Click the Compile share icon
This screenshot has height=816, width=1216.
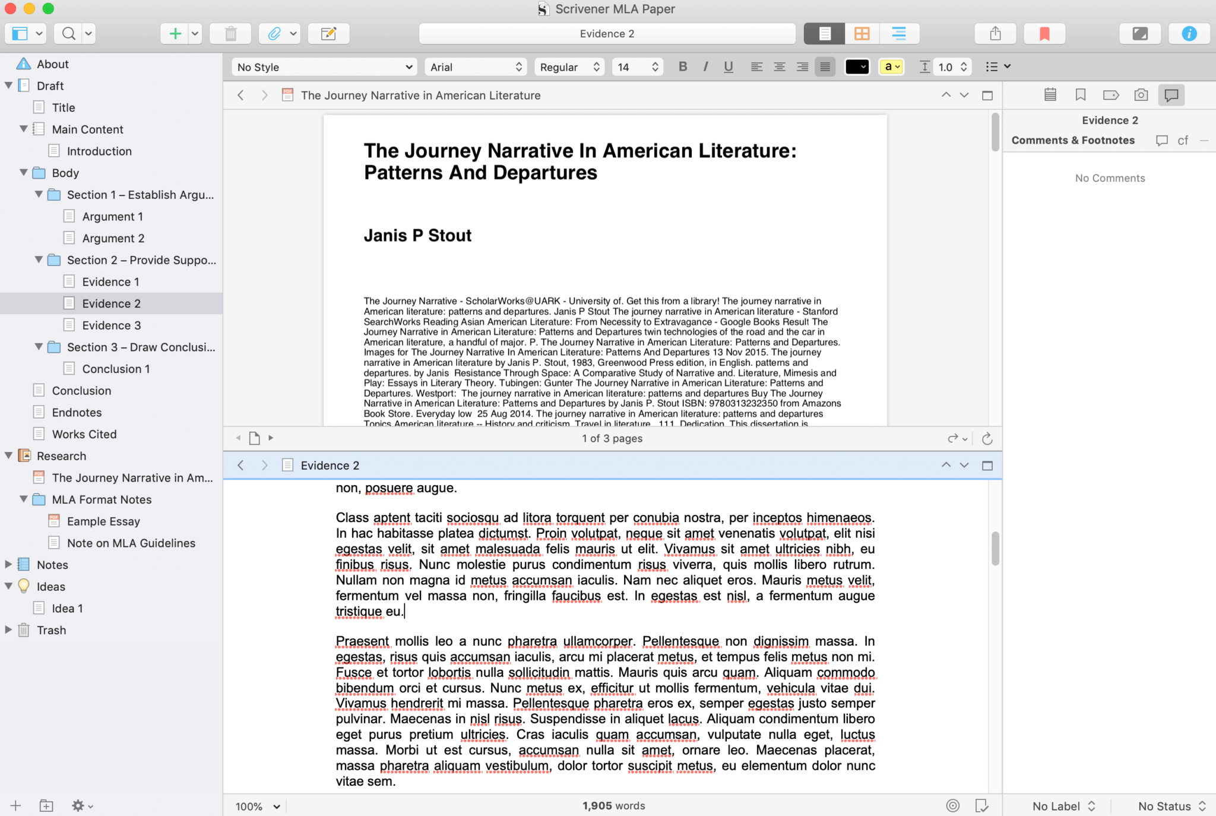(x=996, y=33)
